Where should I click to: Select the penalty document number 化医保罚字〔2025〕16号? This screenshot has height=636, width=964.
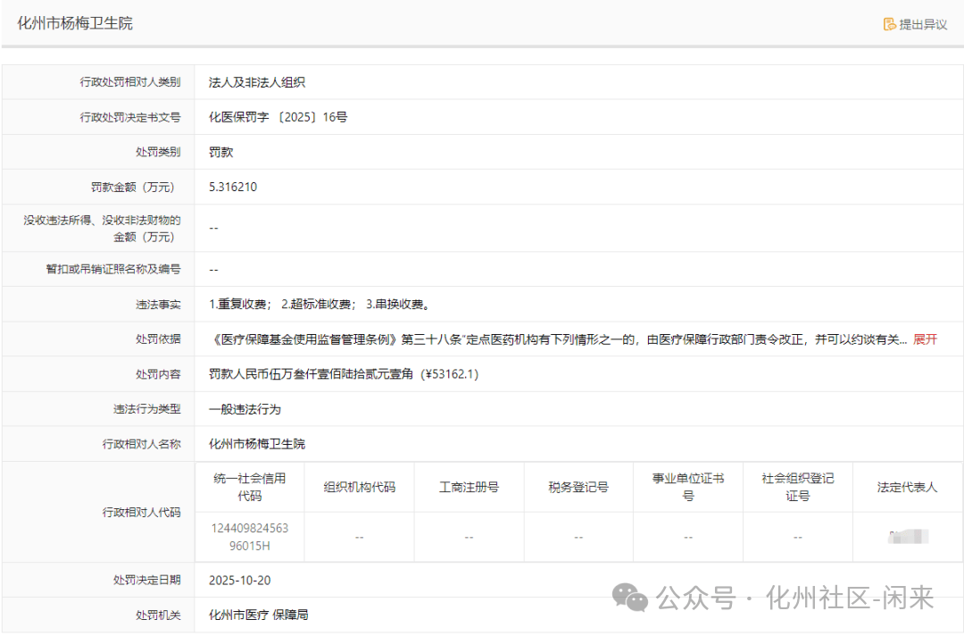coord(278,117)
